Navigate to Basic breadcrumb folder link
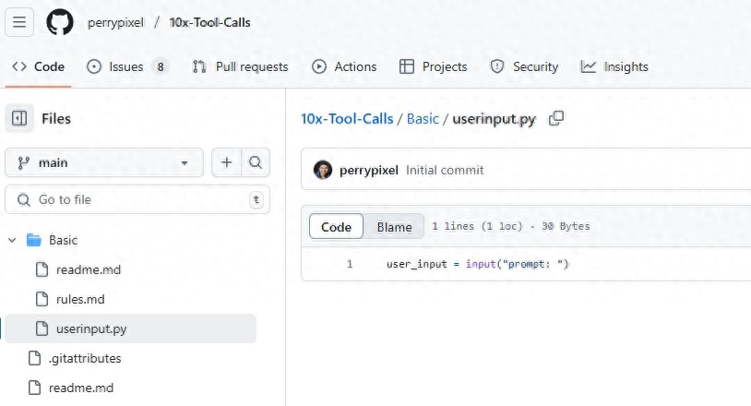 [423, 118]
